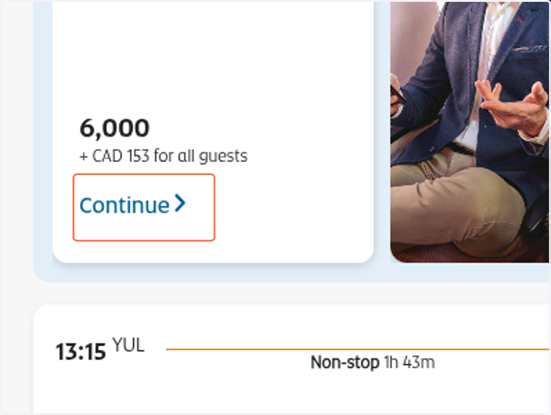Select the 13:15 departure time

81,352
